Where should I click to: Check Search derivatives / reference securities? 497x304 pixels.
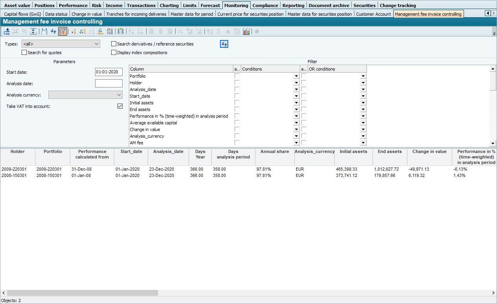[x=114, y=44]
